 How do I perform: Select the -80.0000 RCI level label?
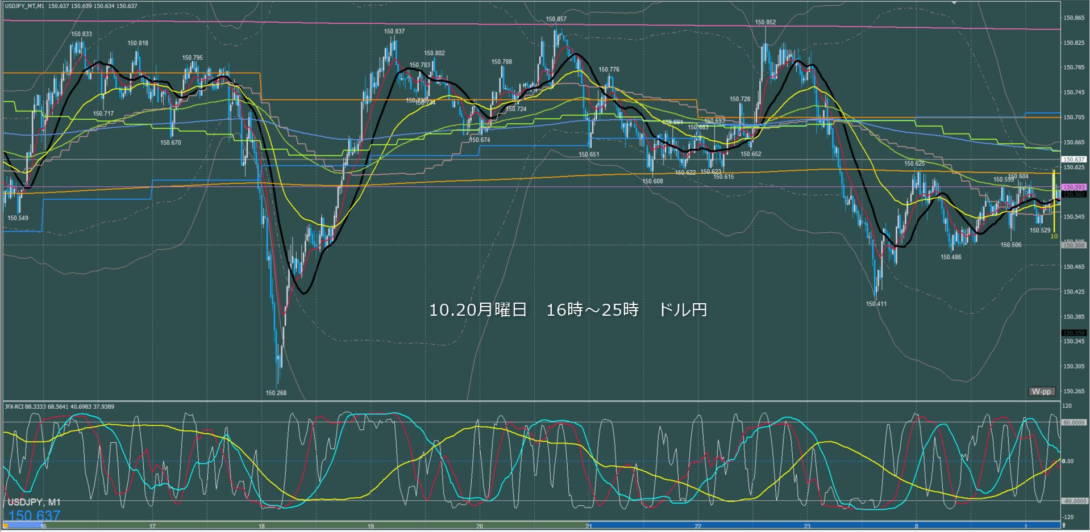pyautogui.click(x=1074, y=501)
